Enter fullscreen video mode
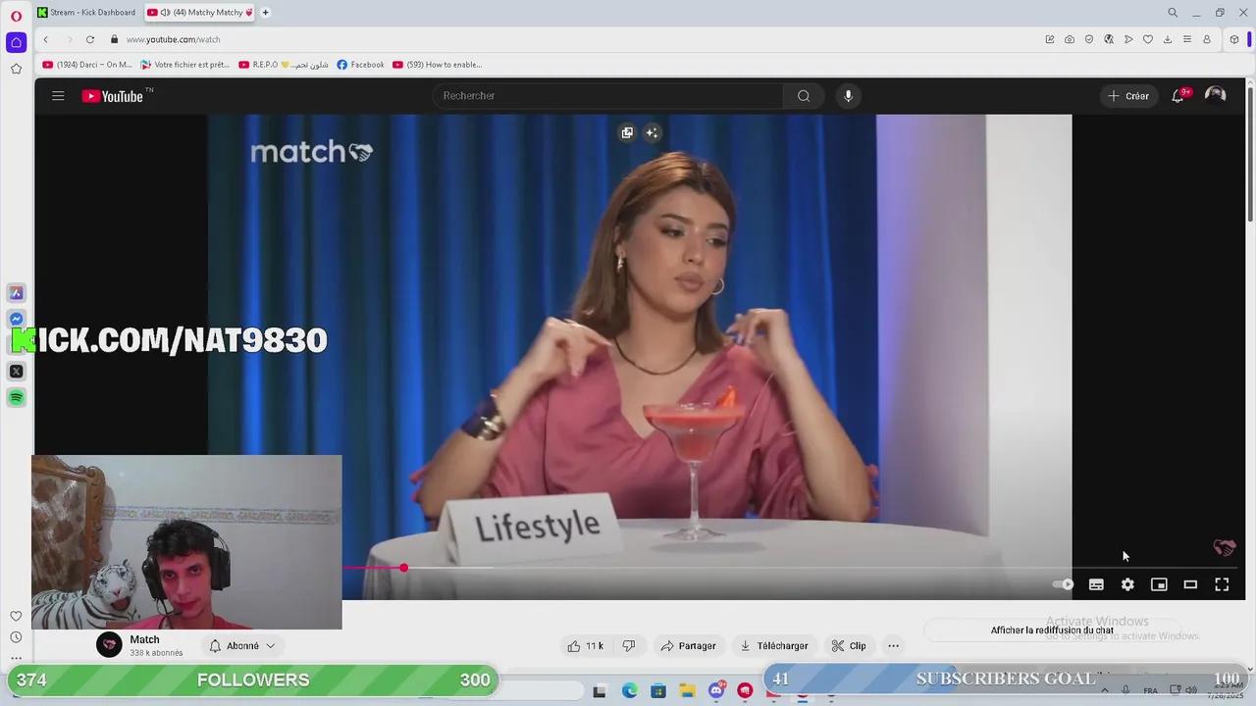The width and height of the screenshot is (1256, 706). point(1222,584)
